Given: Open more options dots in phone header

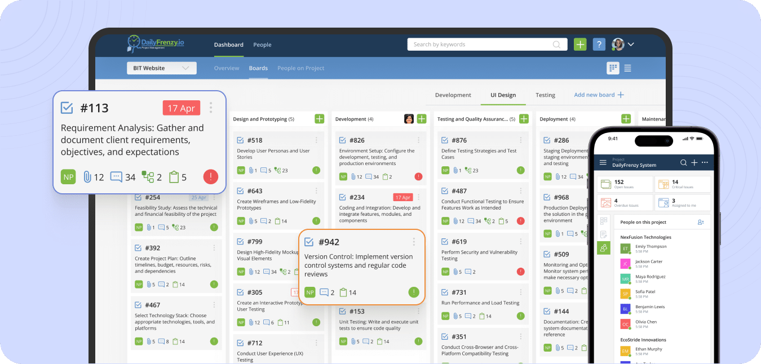Looking at the screenshot, I should coord(705,162).
